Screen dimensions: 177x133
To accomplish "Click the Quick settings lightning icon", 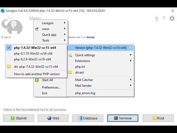I will tap(70, 55).
